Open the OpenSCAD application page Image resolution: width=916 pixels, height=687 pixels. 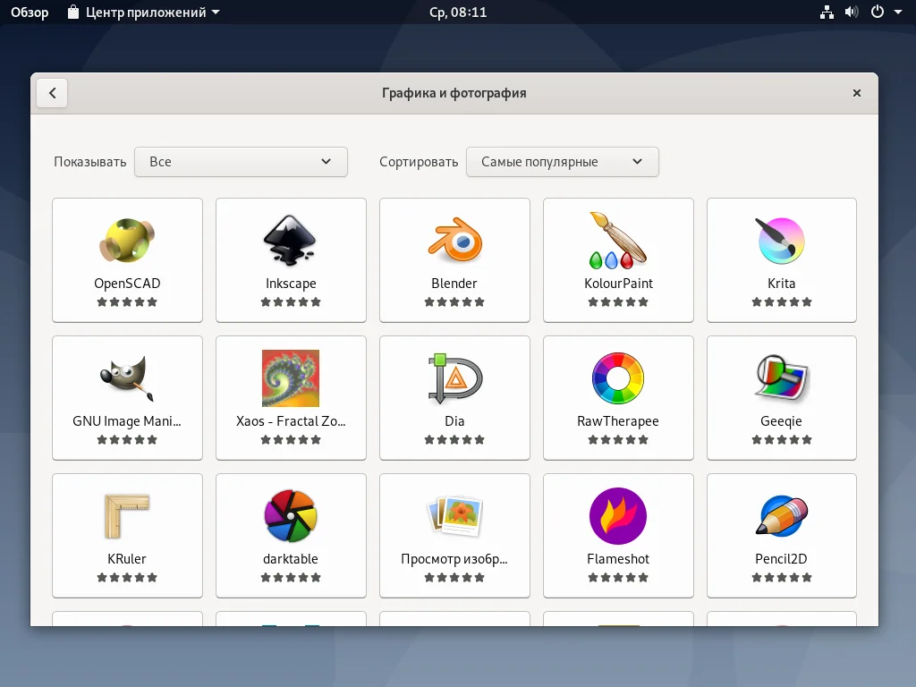pyautogui.click(x=127, y=259)
